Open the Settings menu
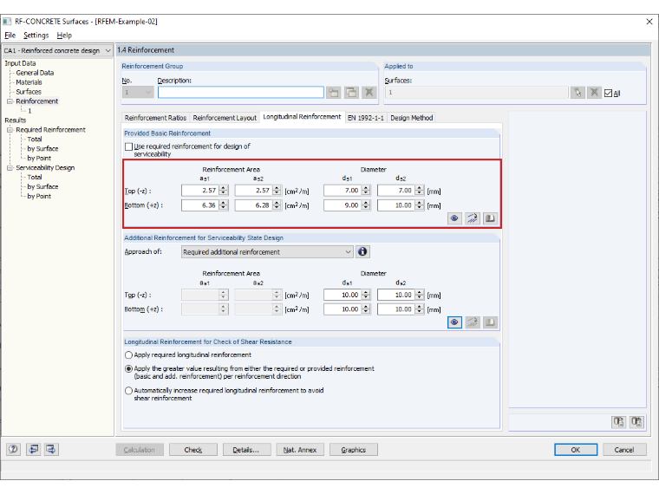 [36, 36]
